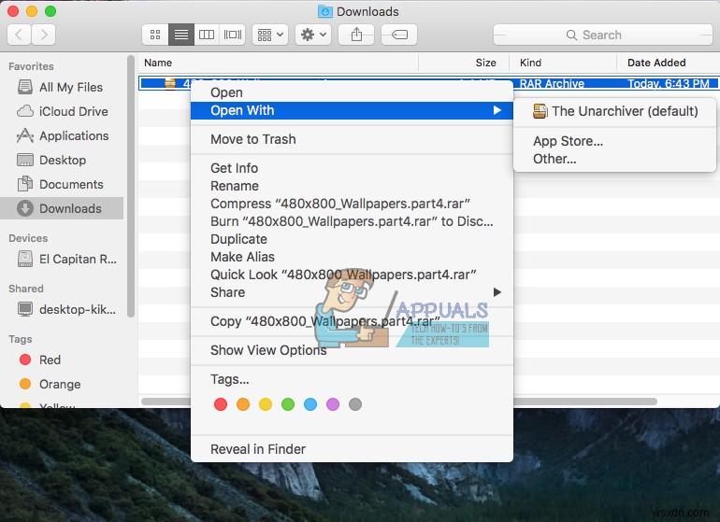Apply red tag color dot
This screenshot has height=522, width=720.
click(x=221, y=404)
